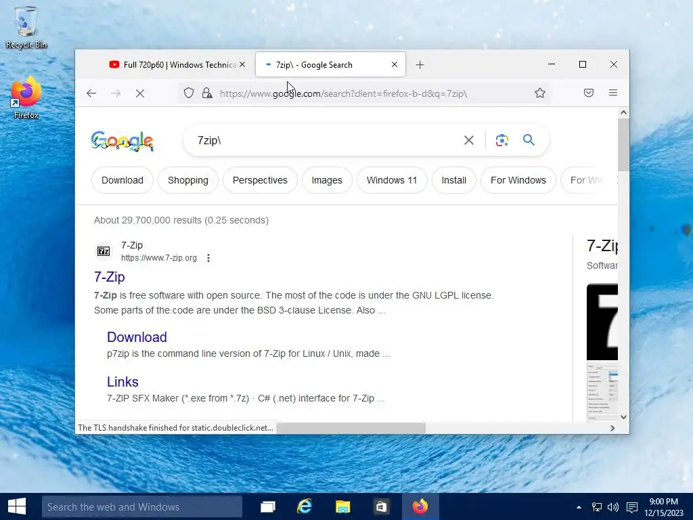Show hidden system tray icons

click(579, 506)
